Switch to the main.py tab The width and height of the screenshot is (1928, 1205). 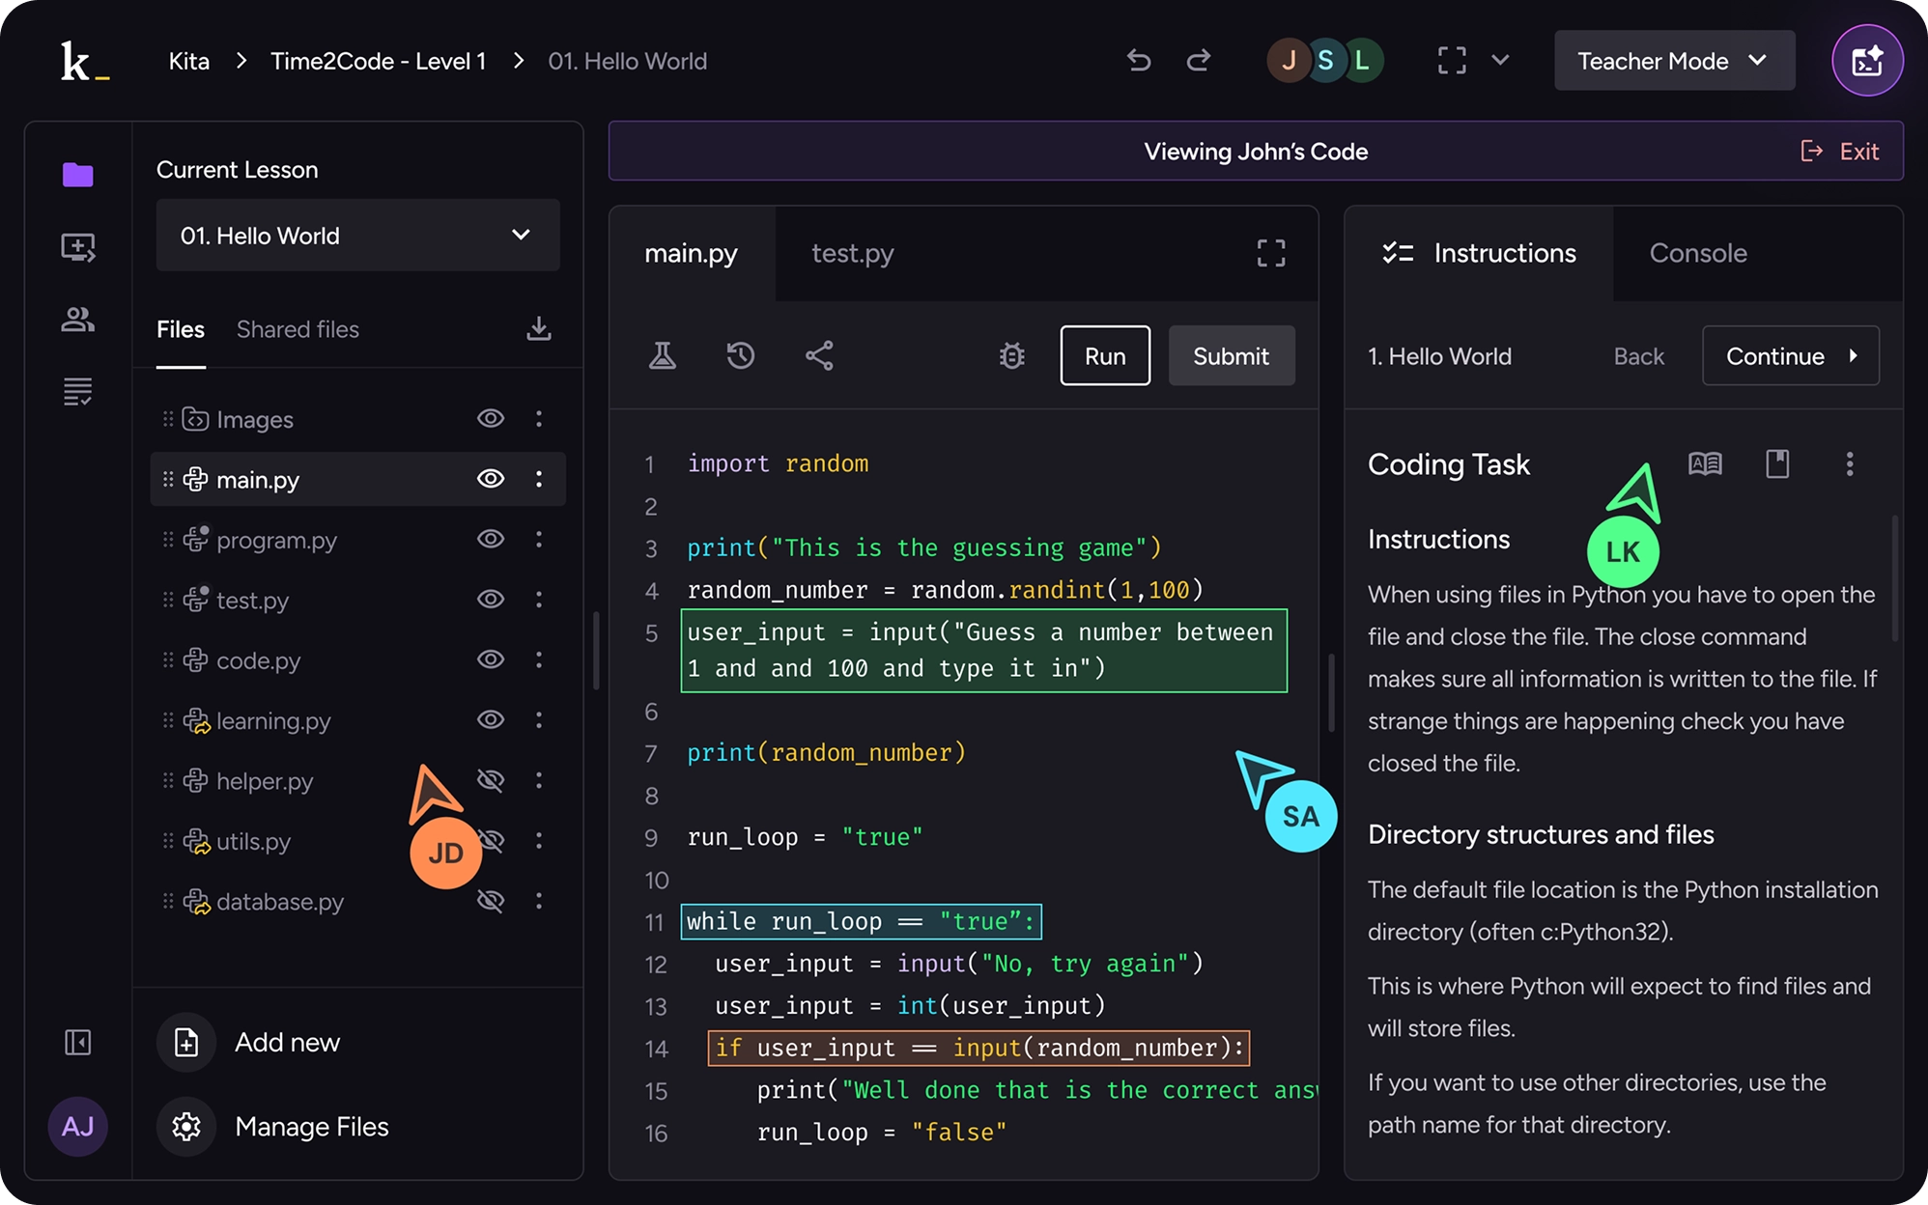tap(692, 253)
